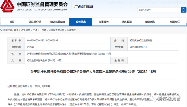Click the document name value in the table
This screenshot has height=107, width=187.
click(x=69, y=54)
